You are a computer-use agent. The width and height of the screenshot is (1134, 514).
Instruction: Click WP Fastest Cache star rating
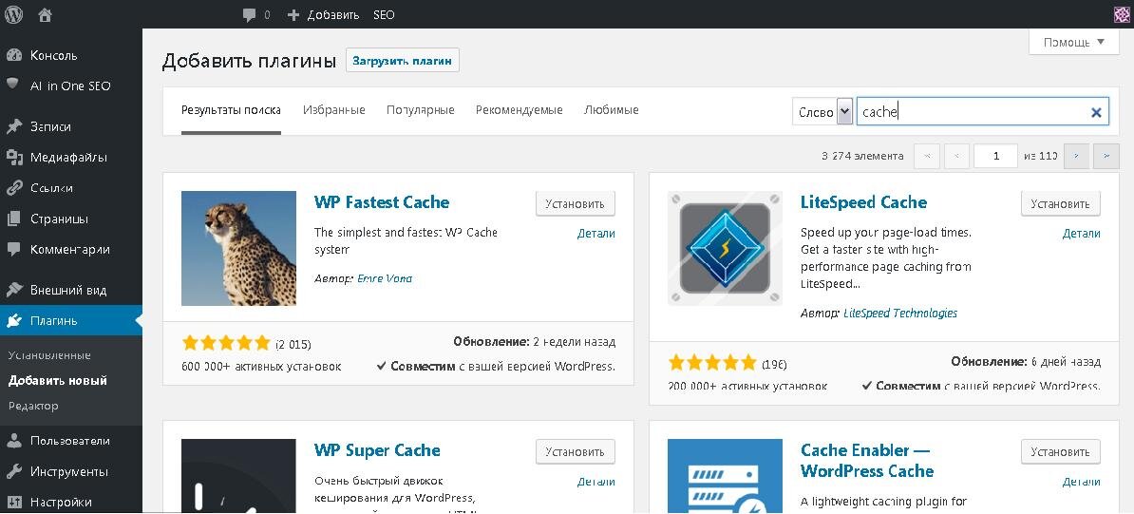click(x=226, y=342)
